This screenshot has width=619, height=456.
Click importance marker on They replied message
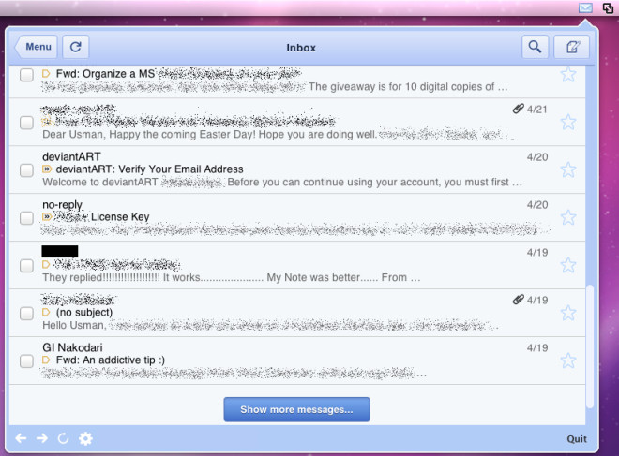(46, 264)
